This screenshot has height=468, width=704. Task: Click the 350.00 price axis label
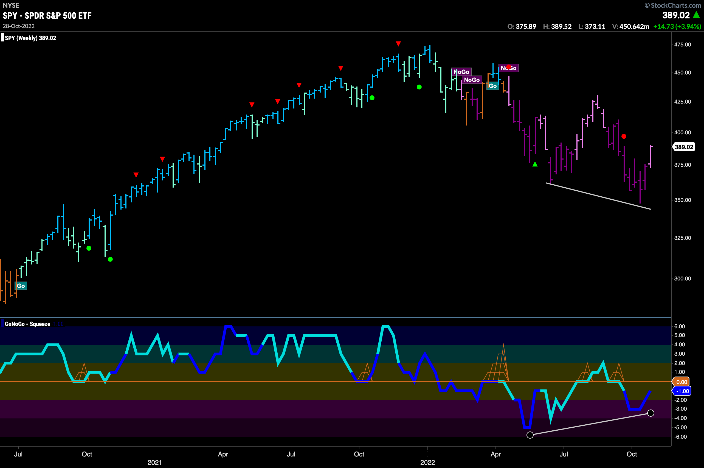coord(683,200)
